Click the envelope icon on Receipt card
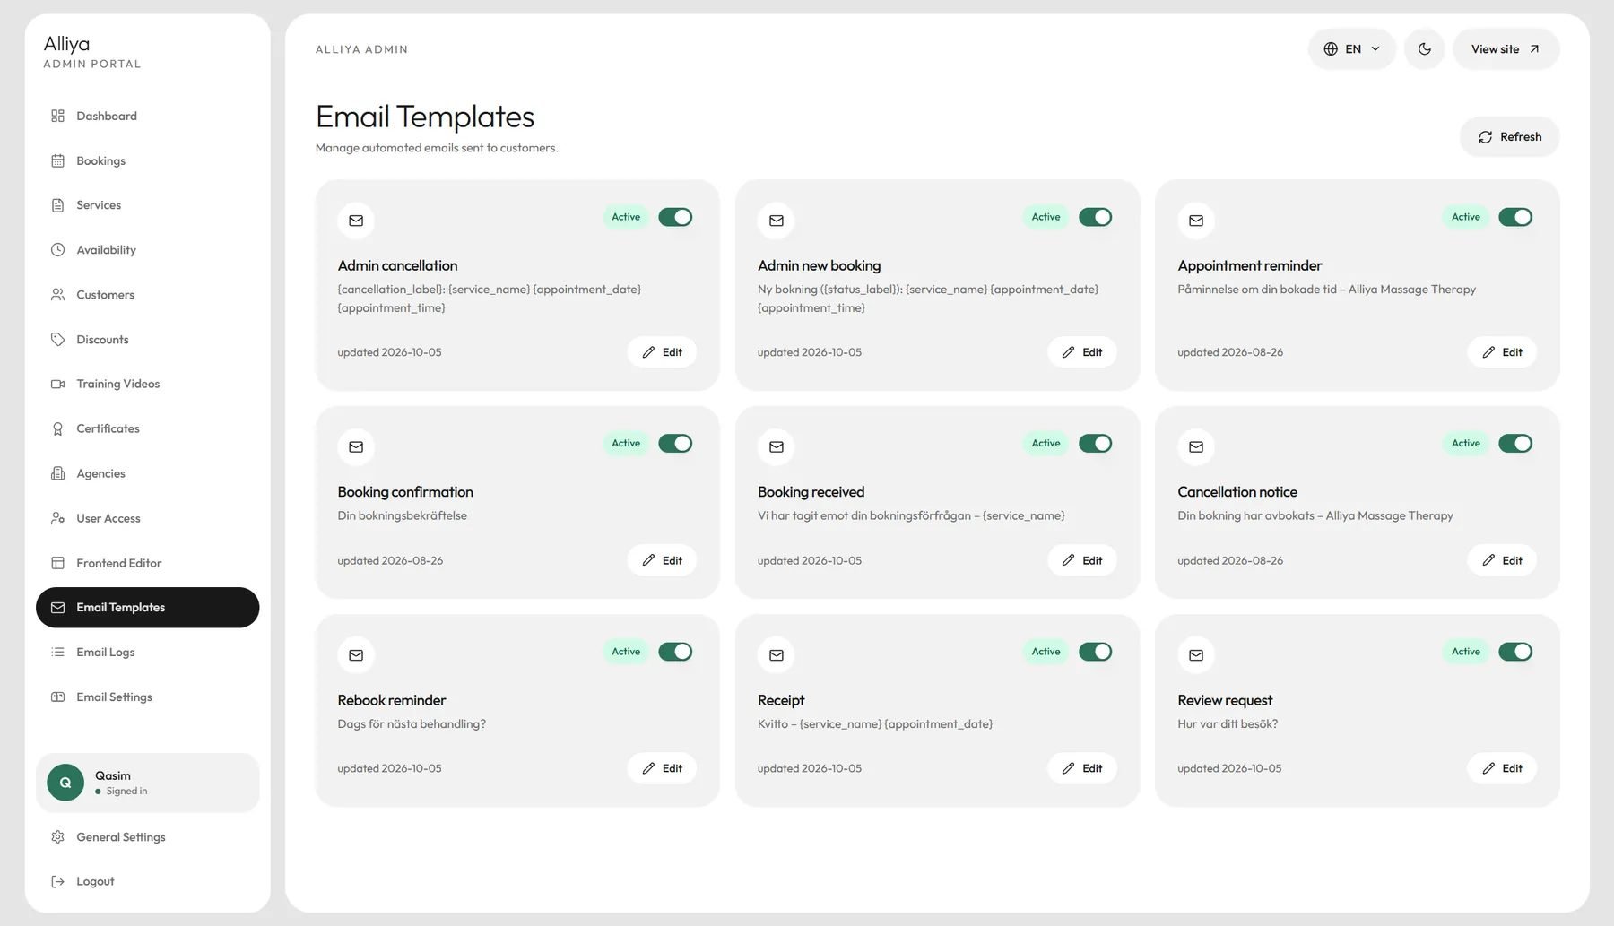Image resolution: width=1614 pixels, height=926 pixels. (777, 655)
